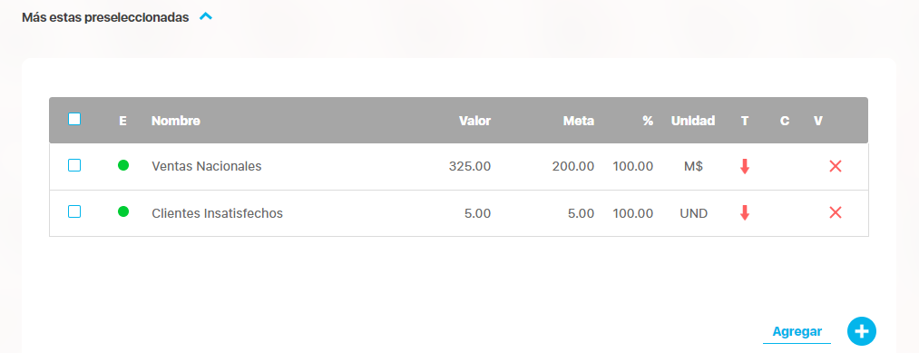
Task: Click the Meta column header
Action: tap(579, 121)
